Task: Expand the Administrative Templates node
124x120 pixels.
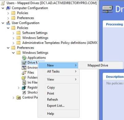Action: 13,43
